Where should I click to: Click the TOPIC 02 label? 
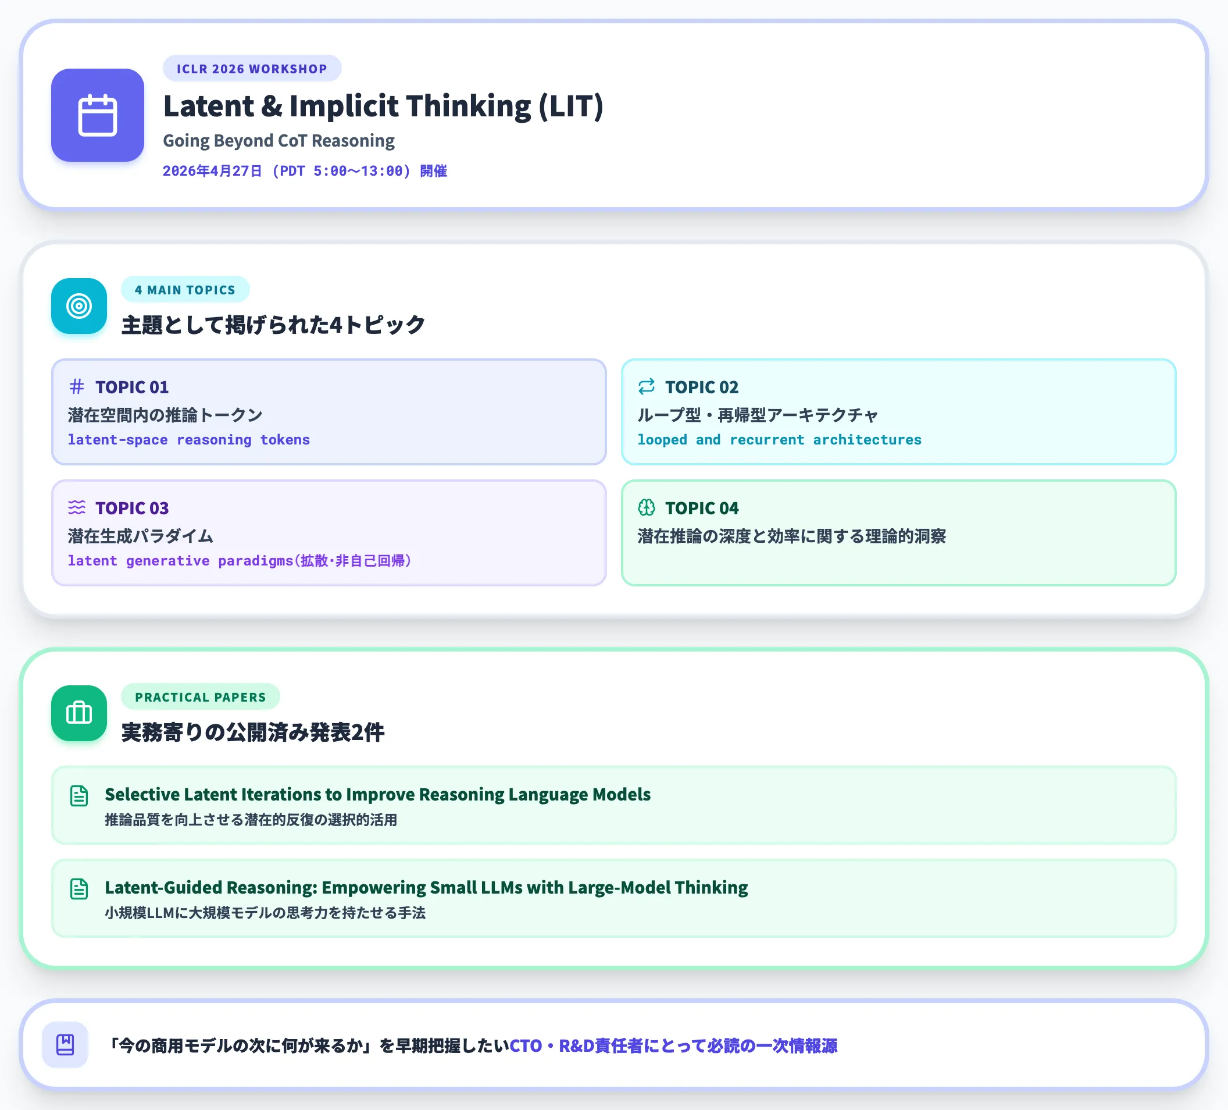pyautogui.click(x=702, y=387)
